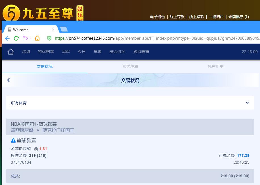Click team name 萨克拉门托国王
This screenshot has height=185, width=260.
58,130
